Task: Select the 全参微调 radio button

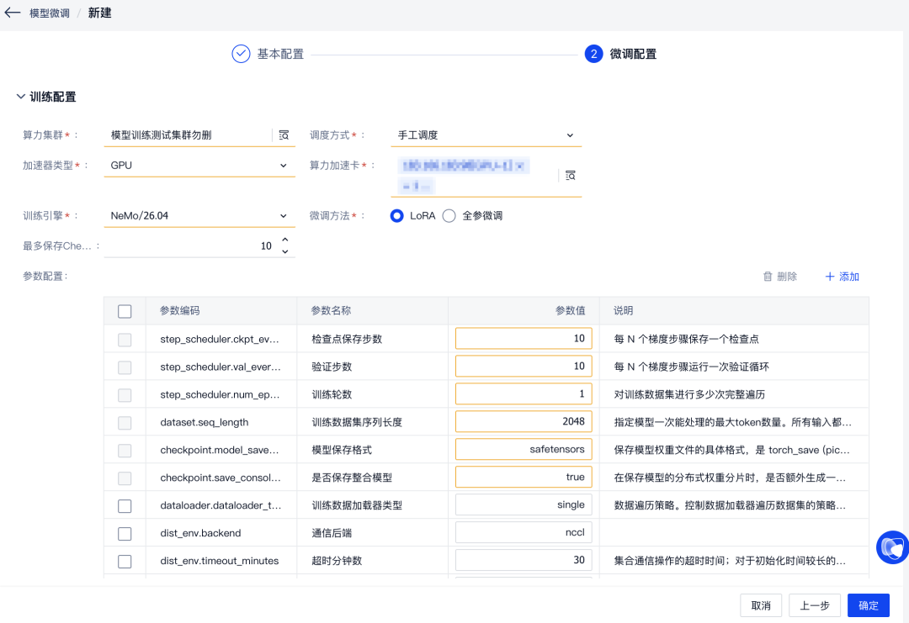Action: pos(449,216)
